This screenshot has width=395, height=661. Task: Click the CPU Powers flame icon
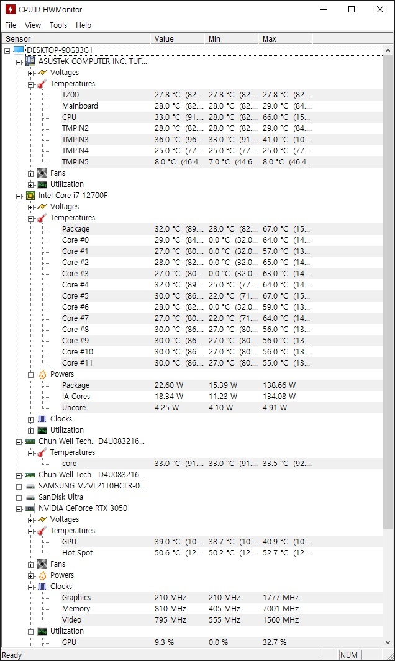42,374
